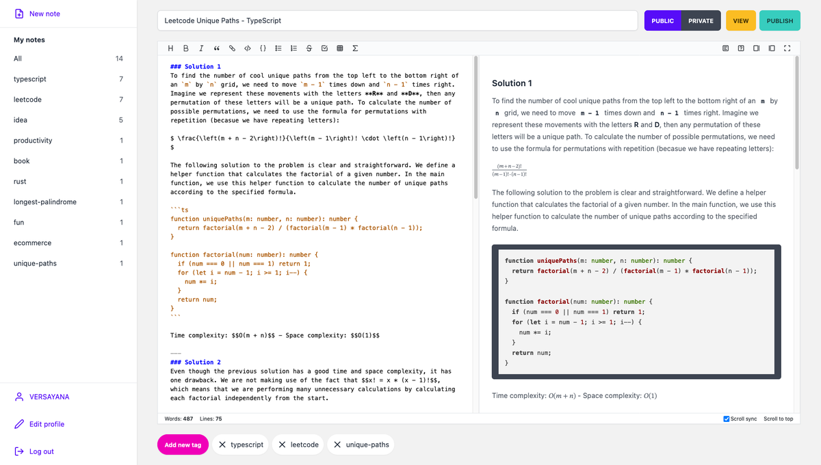The height and width of the screenshot is (465, 821).
Task: Remove the unique-paths tag with its X
Action: (x=338, y=445)
